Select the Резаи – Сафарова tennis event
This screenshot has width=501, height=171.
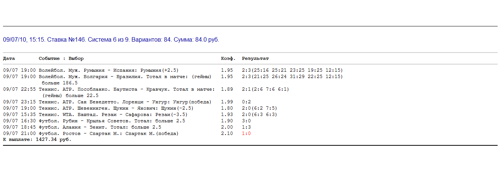pyautogui.click(x=113, y=114)
